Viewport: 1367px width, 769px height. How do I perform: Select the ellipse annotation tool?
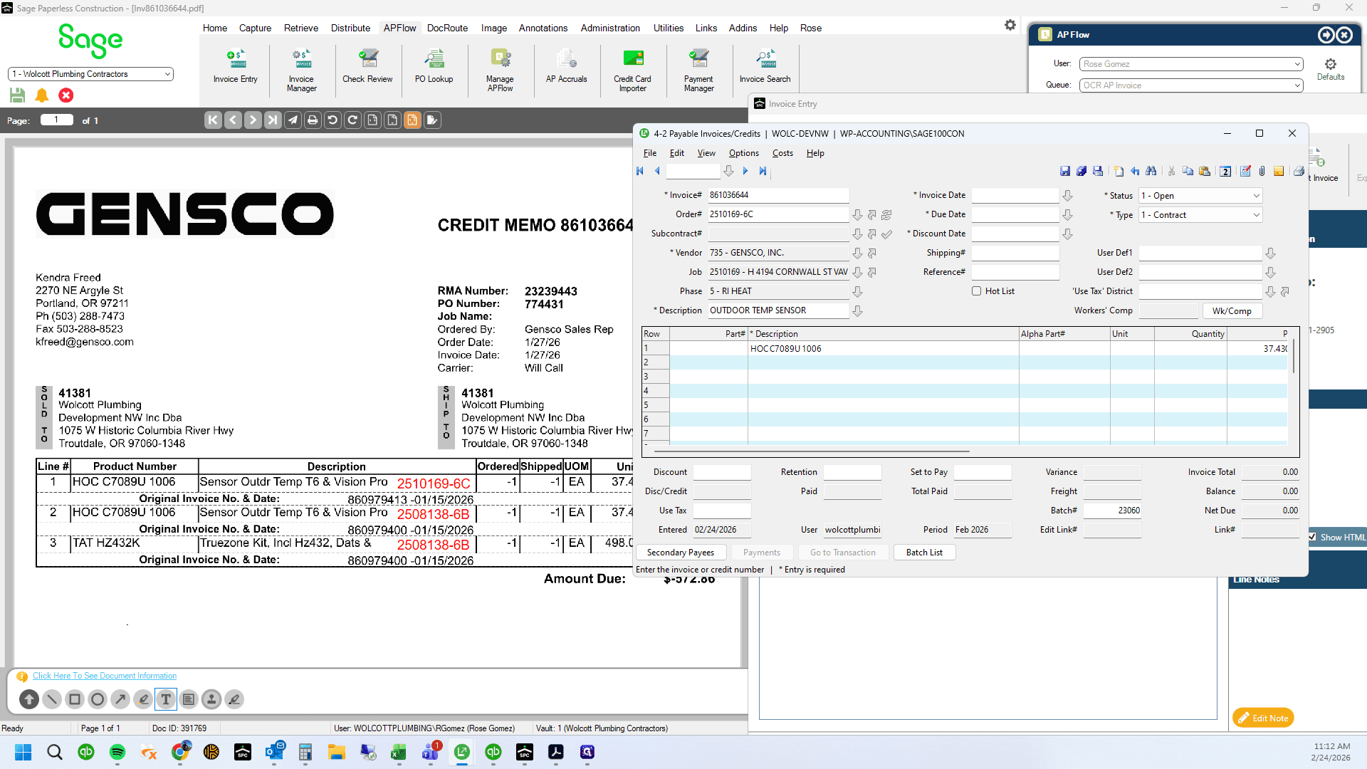click(x=98, y=699)
